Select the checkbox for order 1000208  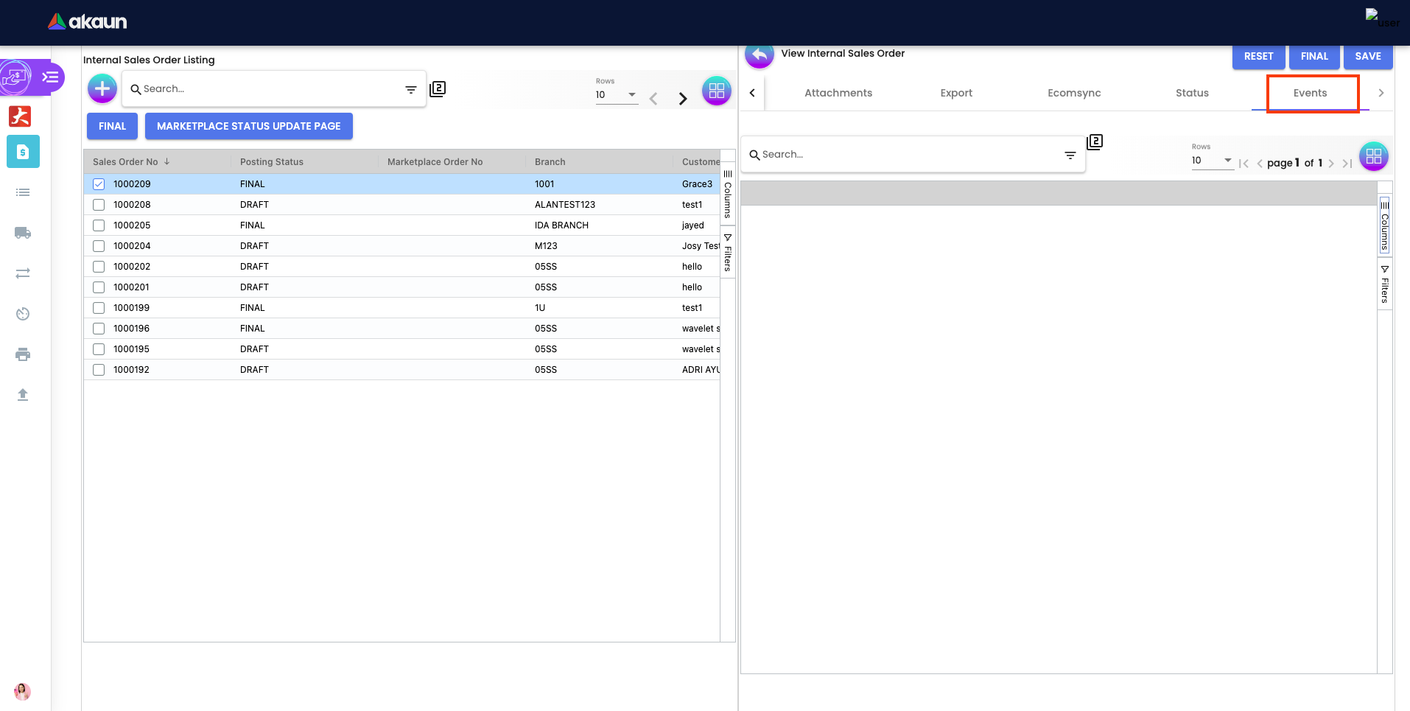coord(99,205)
